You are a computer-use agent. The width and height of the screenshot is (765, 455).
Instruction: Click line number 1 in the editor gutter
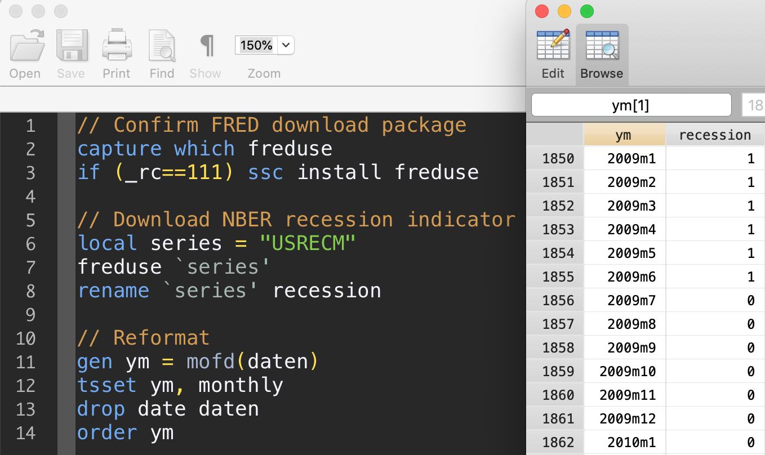[x=30, y=126]
